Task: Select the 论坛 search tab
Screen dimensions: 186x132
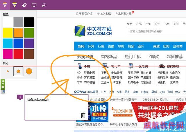Action: coord(158,24)
